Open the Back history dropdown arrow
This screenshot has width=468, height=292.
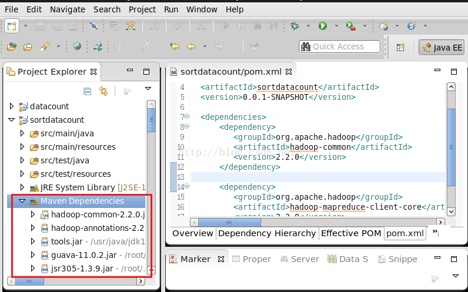[x=205, y=46]
